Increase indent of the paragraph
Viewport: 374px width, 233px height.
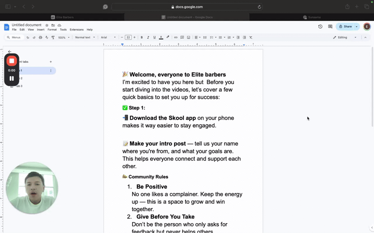point(244,37)
